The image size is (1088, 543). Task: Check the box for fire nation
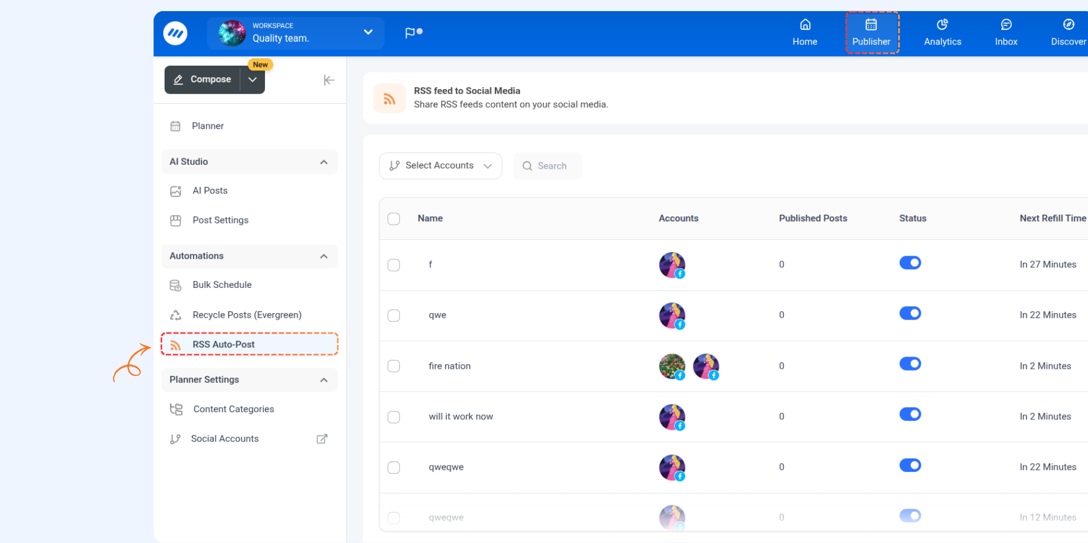(x=394, y=366)
